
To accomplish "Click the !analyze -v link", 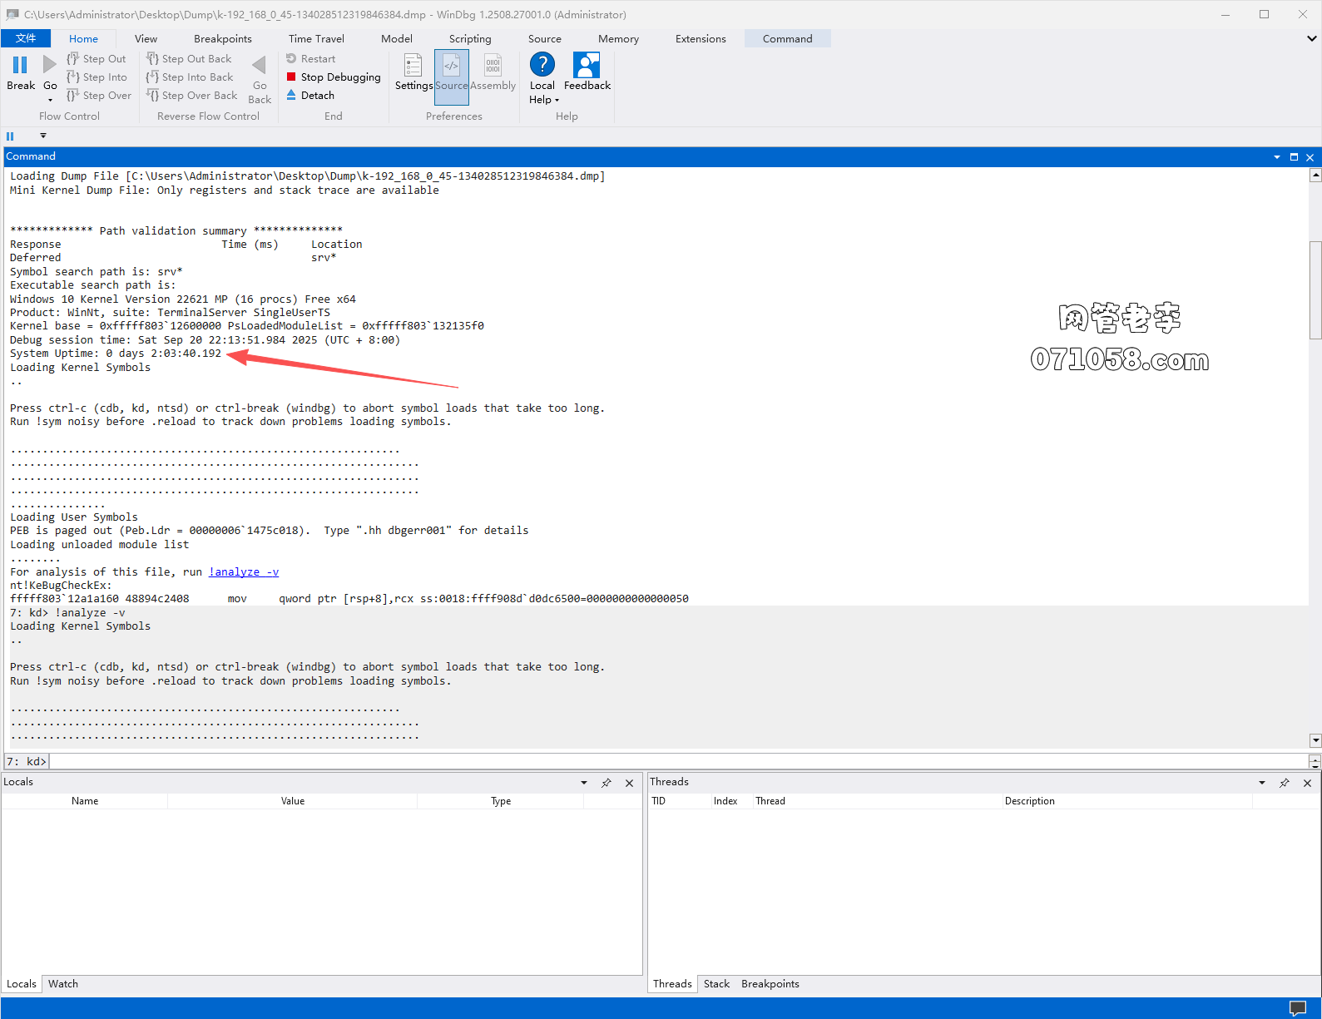I will coord(244,571).
